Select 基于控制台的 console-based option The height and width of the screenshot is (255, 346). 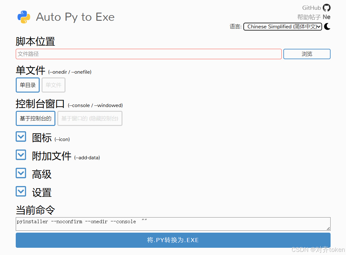(36, 118)
